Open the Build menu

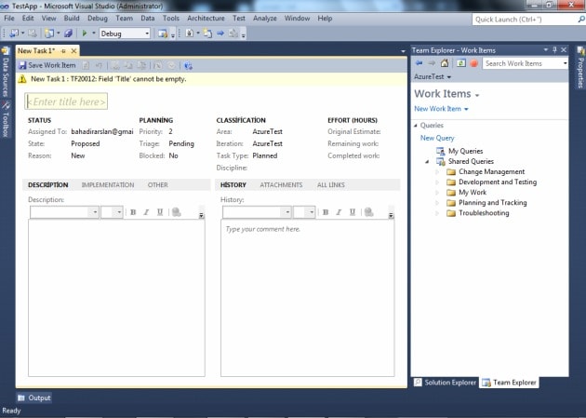click(72, 19)
